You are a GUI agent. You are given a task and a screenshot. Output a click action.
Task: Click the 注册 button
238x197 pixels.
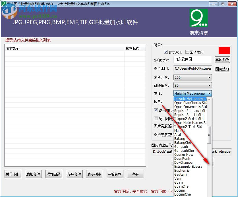click(x=135, y=174)
